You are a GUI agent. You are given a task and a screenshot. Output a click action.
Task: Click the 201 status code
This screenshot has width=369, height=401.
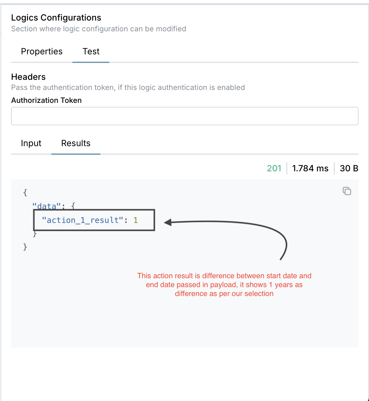pos(274,169)
